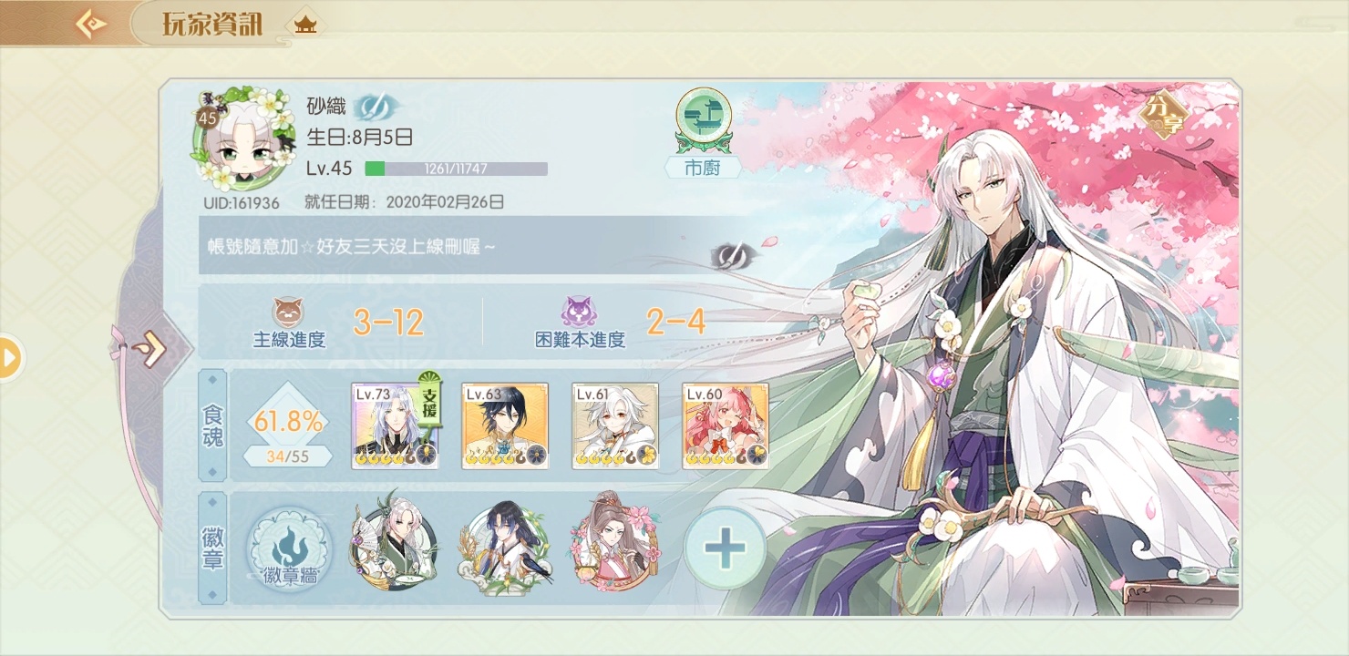Select the Lv.61 food soul card

[615, 426]
